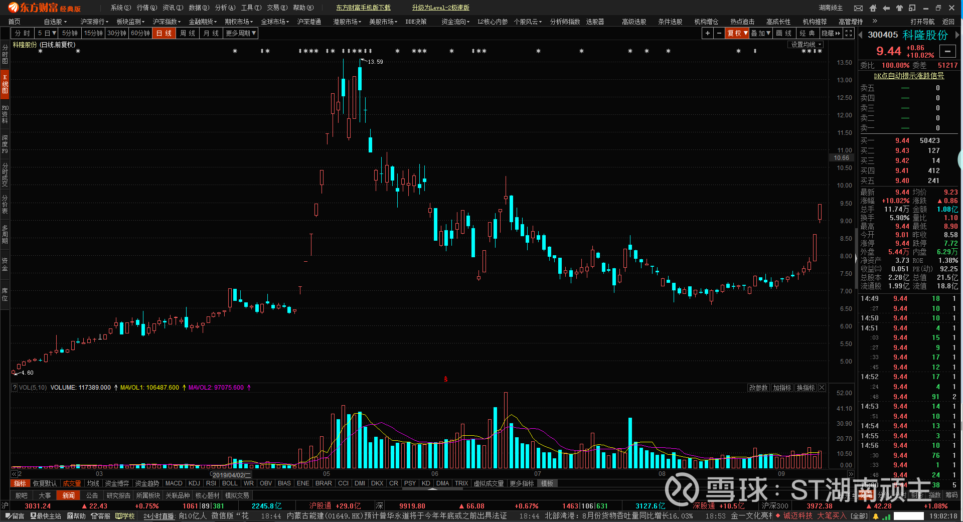This screenshot has height=522, width=963.
Task: Zoom out chart with minus button
Action: pyautogui.click(x=719, y=33)
